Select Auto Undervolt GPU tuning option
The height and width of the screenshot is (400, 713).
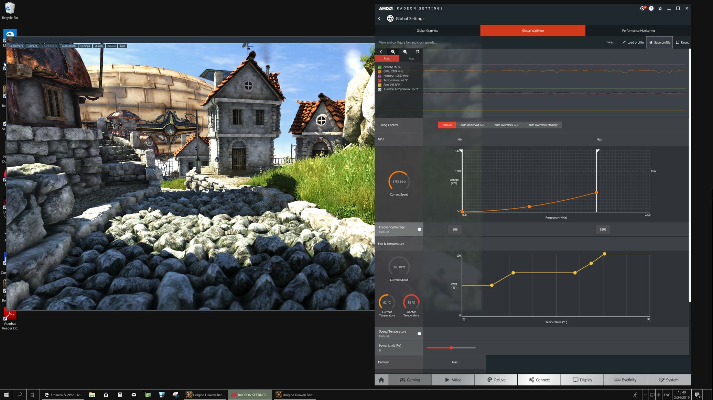(x=473, y=125)
